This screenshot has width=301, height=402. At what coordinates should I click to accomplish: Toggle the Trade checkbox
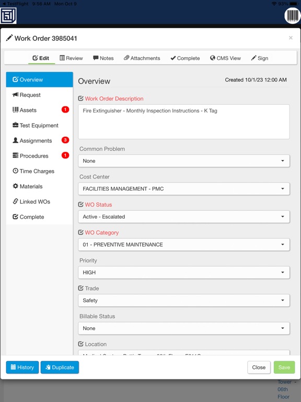(x=81, y=288)
